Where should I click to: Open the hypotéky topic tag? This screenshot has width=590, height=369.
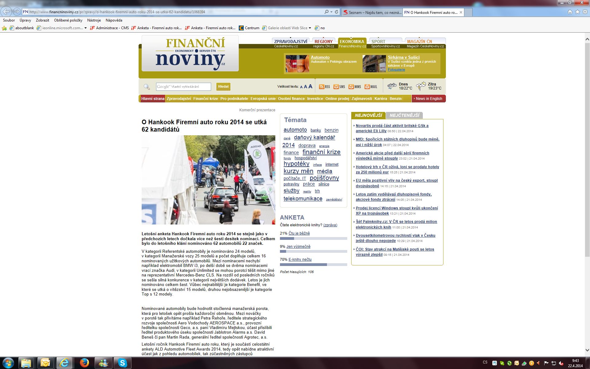click(297, 164)
